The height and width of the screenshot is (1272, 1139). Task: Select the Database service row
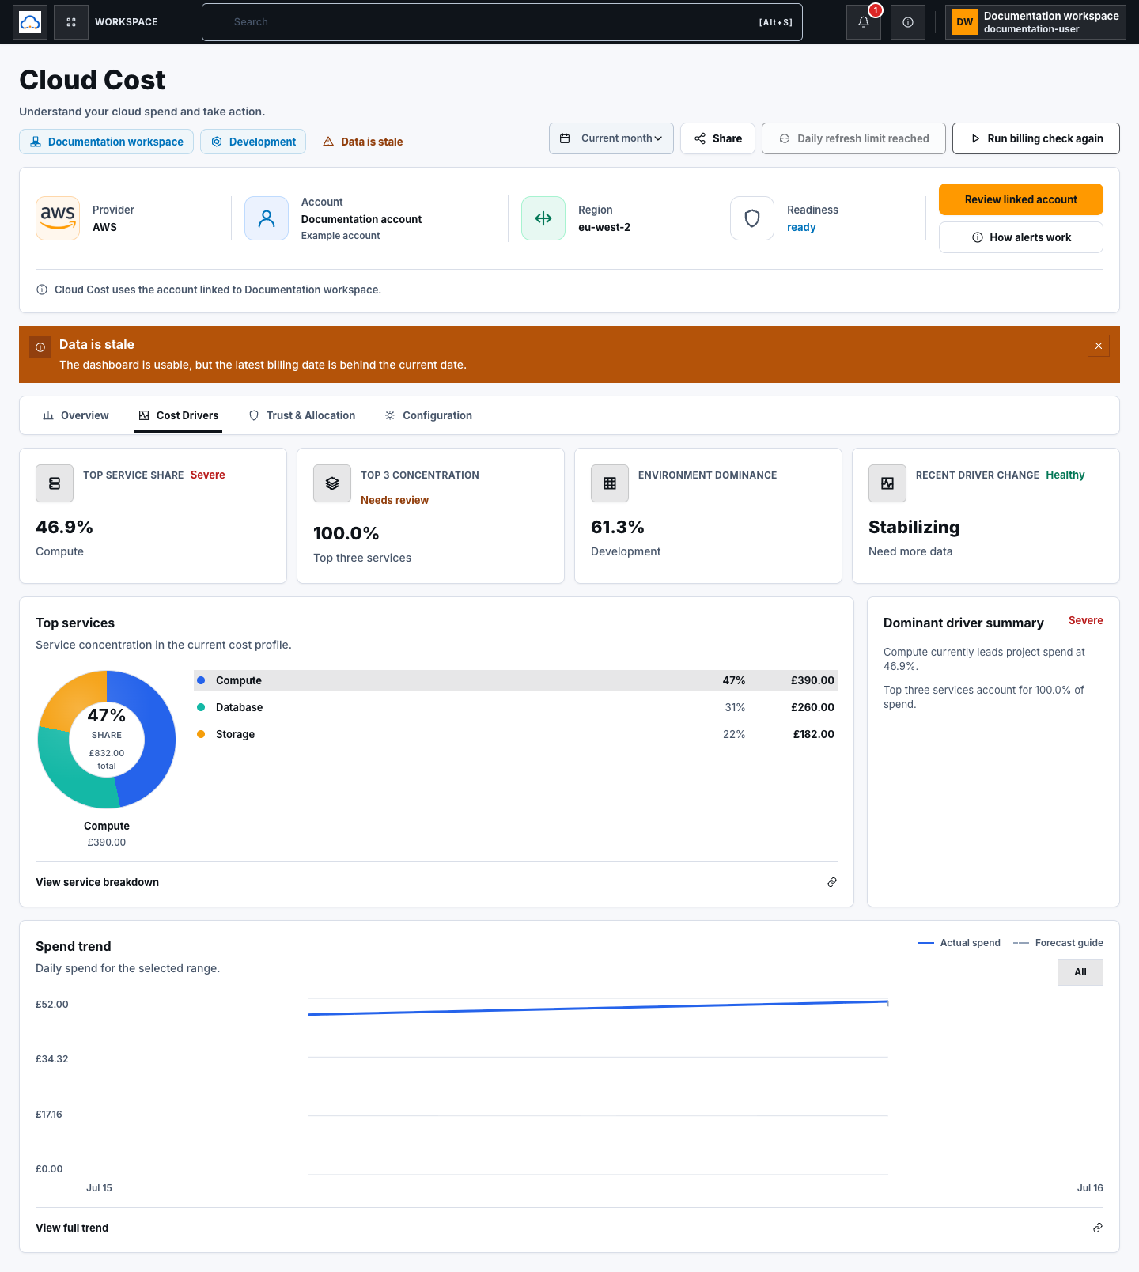click(516, 707)
